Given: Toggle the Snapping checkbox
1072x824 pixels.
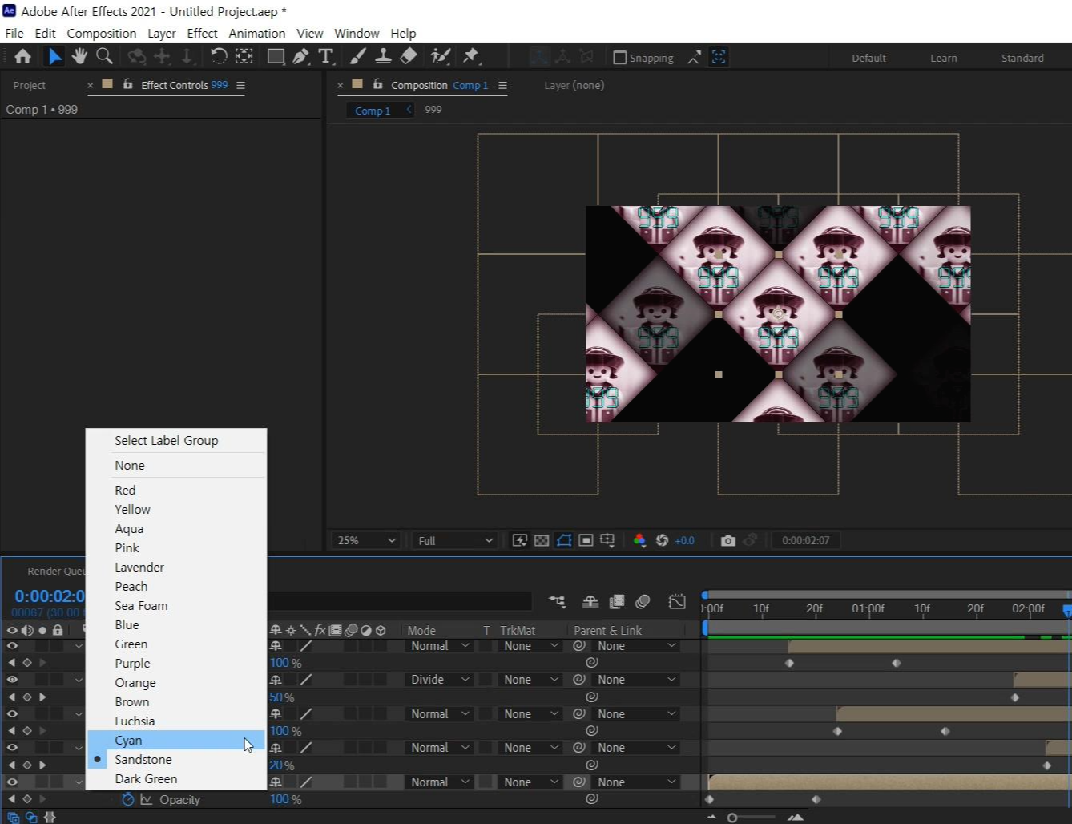Looking at the screenshot, I should point(619,58).
